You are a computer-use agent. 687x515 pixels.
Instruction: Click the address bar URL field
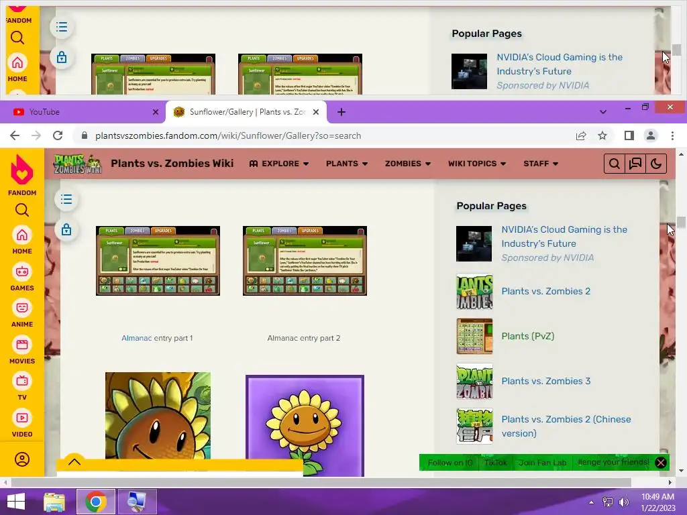pyautogui.click(x=324, y=135)
